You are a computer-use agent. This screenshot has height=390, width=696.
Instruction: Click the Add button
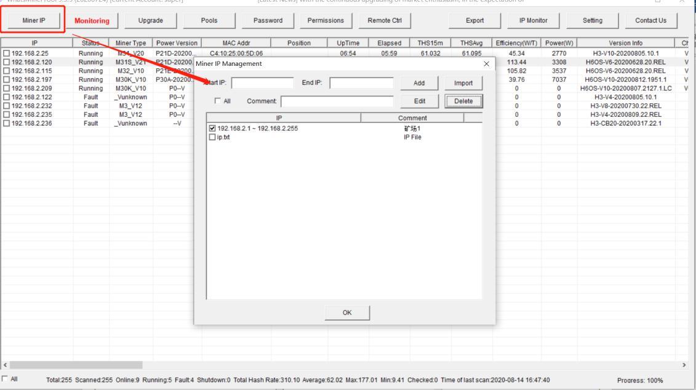420,84
